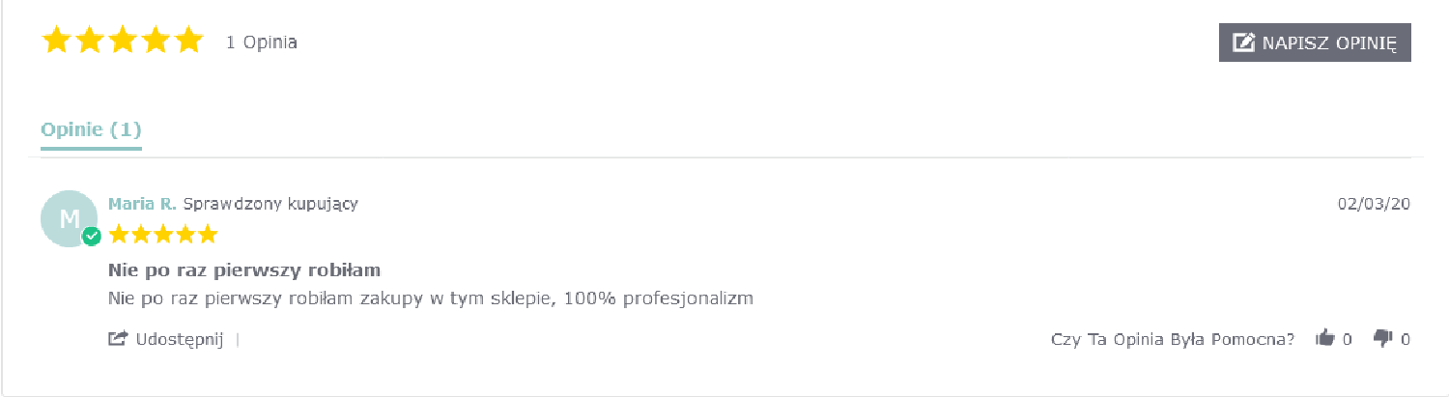Switch to the Opinie (1) tab
This screenshot has height=397, width=1449.
point(91,129)
